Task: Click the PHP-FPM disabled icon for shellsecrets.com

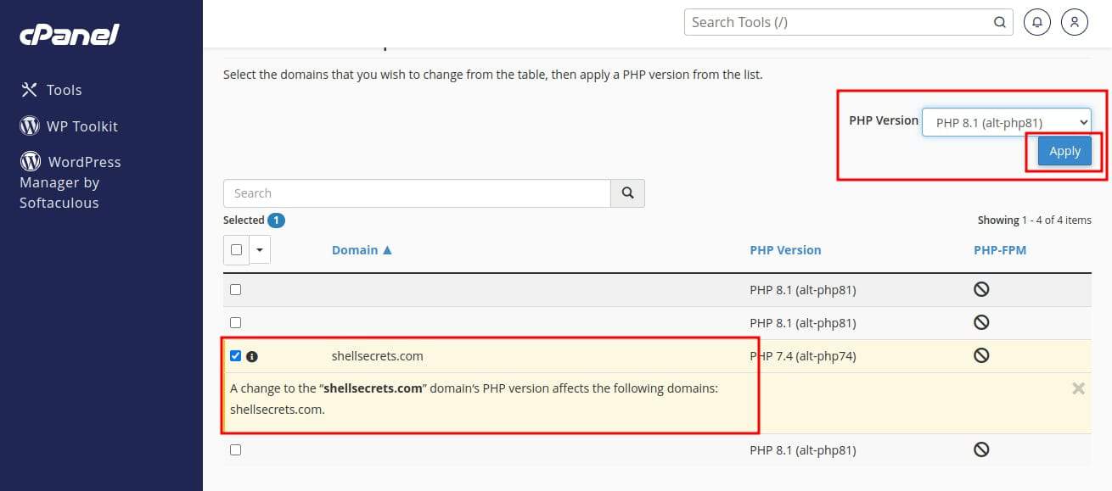Action: [981, 356]
